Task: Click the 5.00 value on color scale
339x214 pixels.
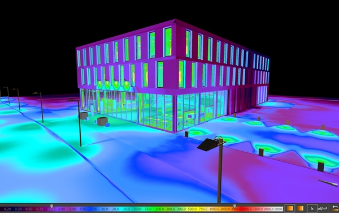Action: [x=83, y=209]
